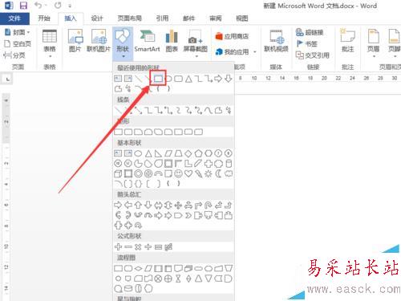Pick the flowchart multidocument shape
This screenshot has width=401, height=301.
[188, 268]
